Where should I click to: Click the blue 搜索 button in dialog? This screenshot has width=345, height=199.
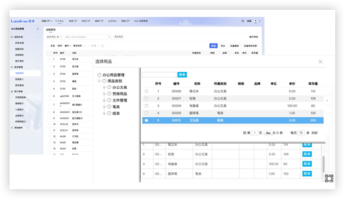tap(182, 74)
